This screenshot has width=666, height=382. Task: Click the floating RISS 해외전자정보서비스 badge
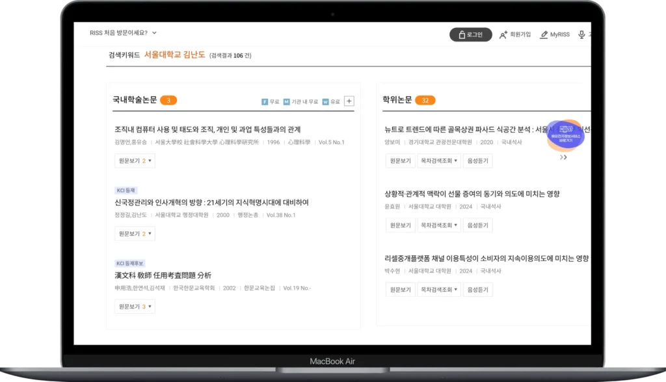(x=565, y=135)
